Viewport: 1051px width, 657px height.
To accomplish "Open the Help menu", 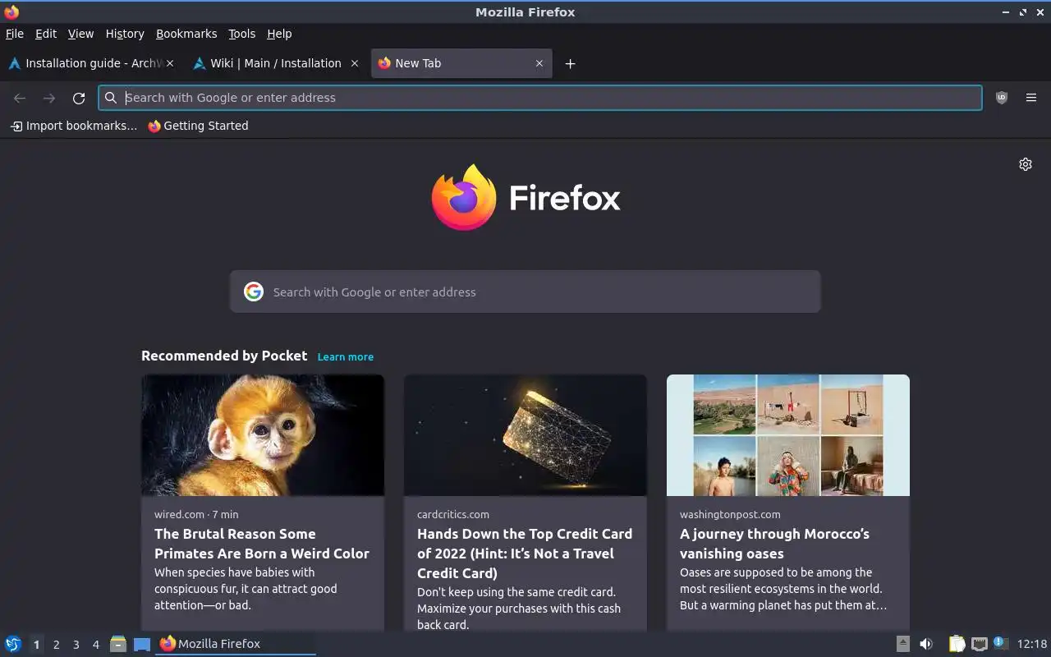I will (279, 34).
